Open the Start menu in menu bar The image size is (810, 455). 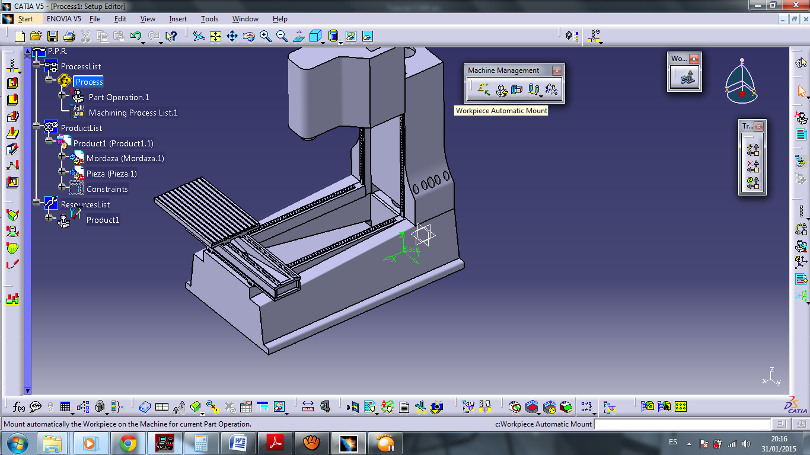[x=25, y=19]
